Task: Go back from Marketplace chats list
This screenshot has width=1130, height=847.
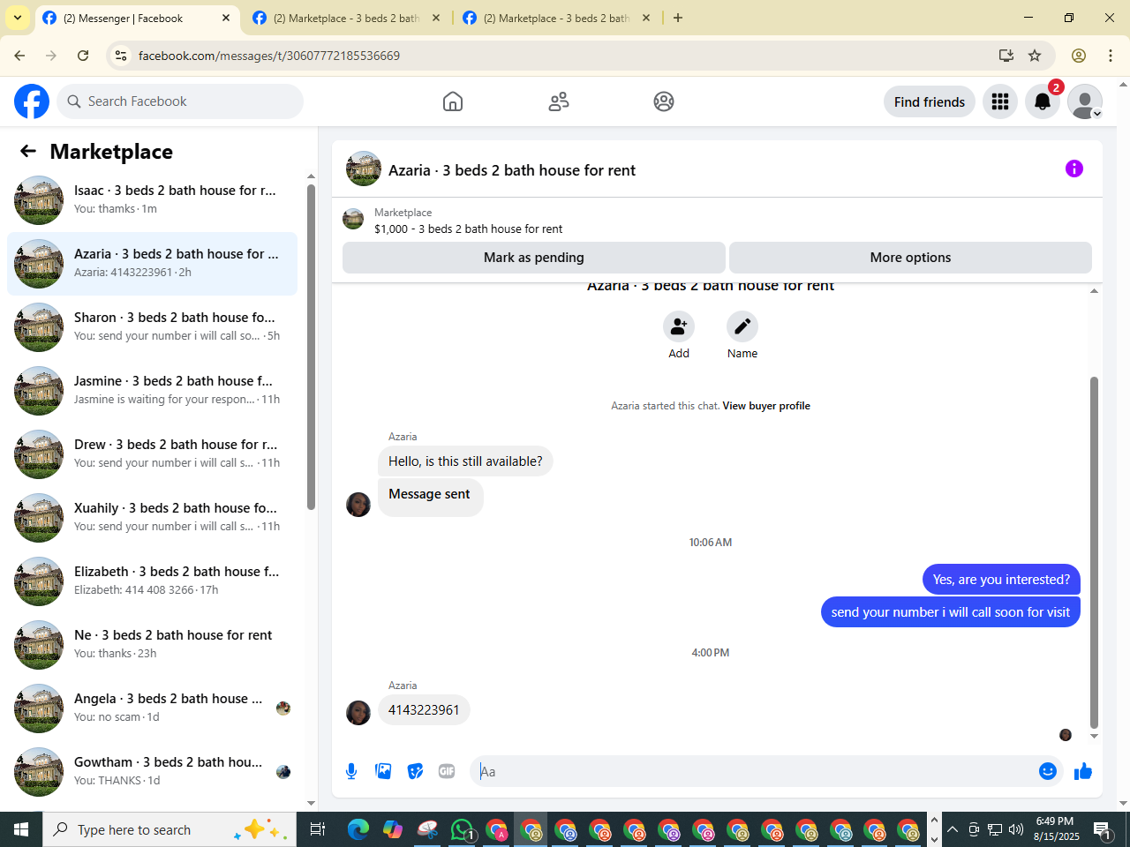Action: [x=28, y=151]
